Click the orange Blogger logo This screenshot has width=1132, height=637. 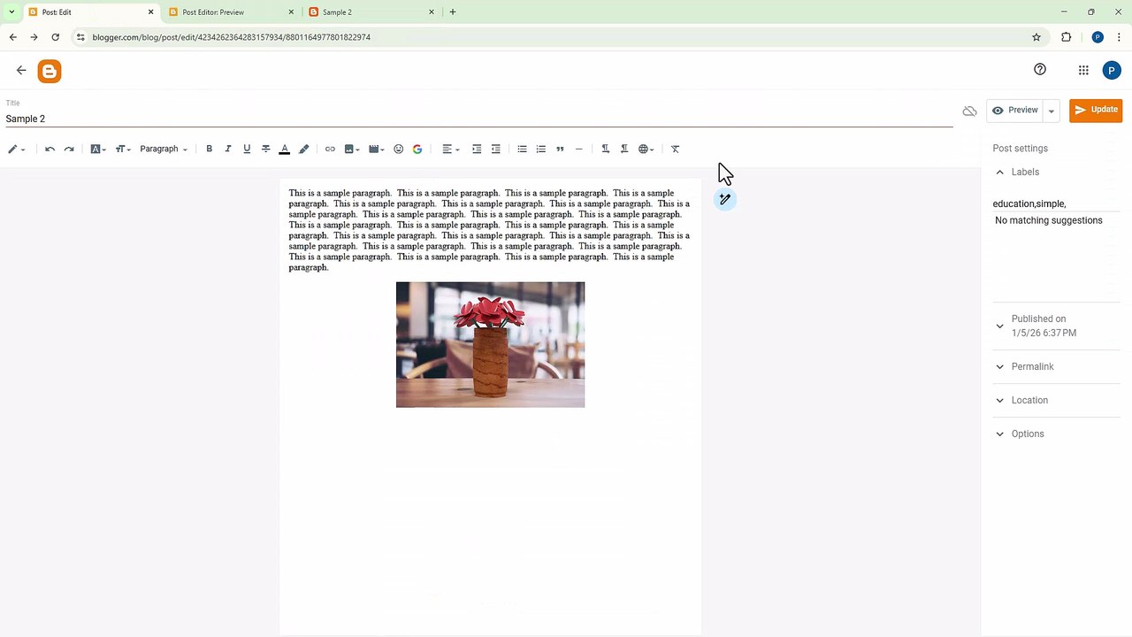(50, 72)
